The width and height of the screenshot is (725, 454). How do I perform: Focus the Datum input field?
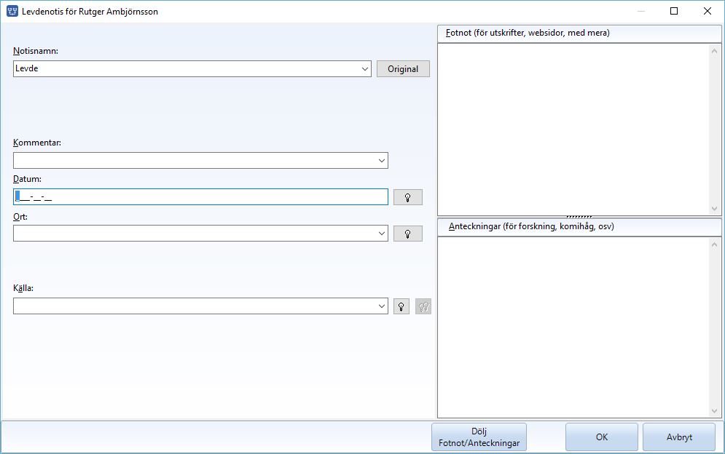click(x=200, y=197)
